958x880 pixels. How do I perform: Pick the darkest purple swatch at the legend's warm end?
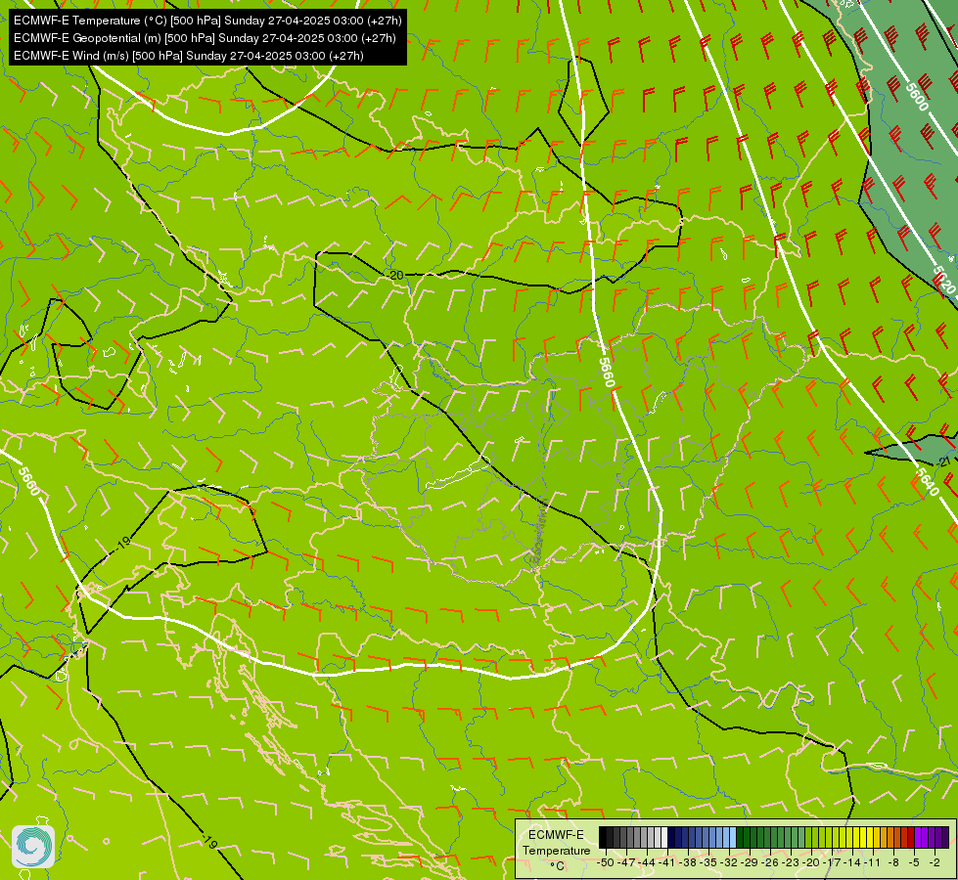[x=945, y=837]
